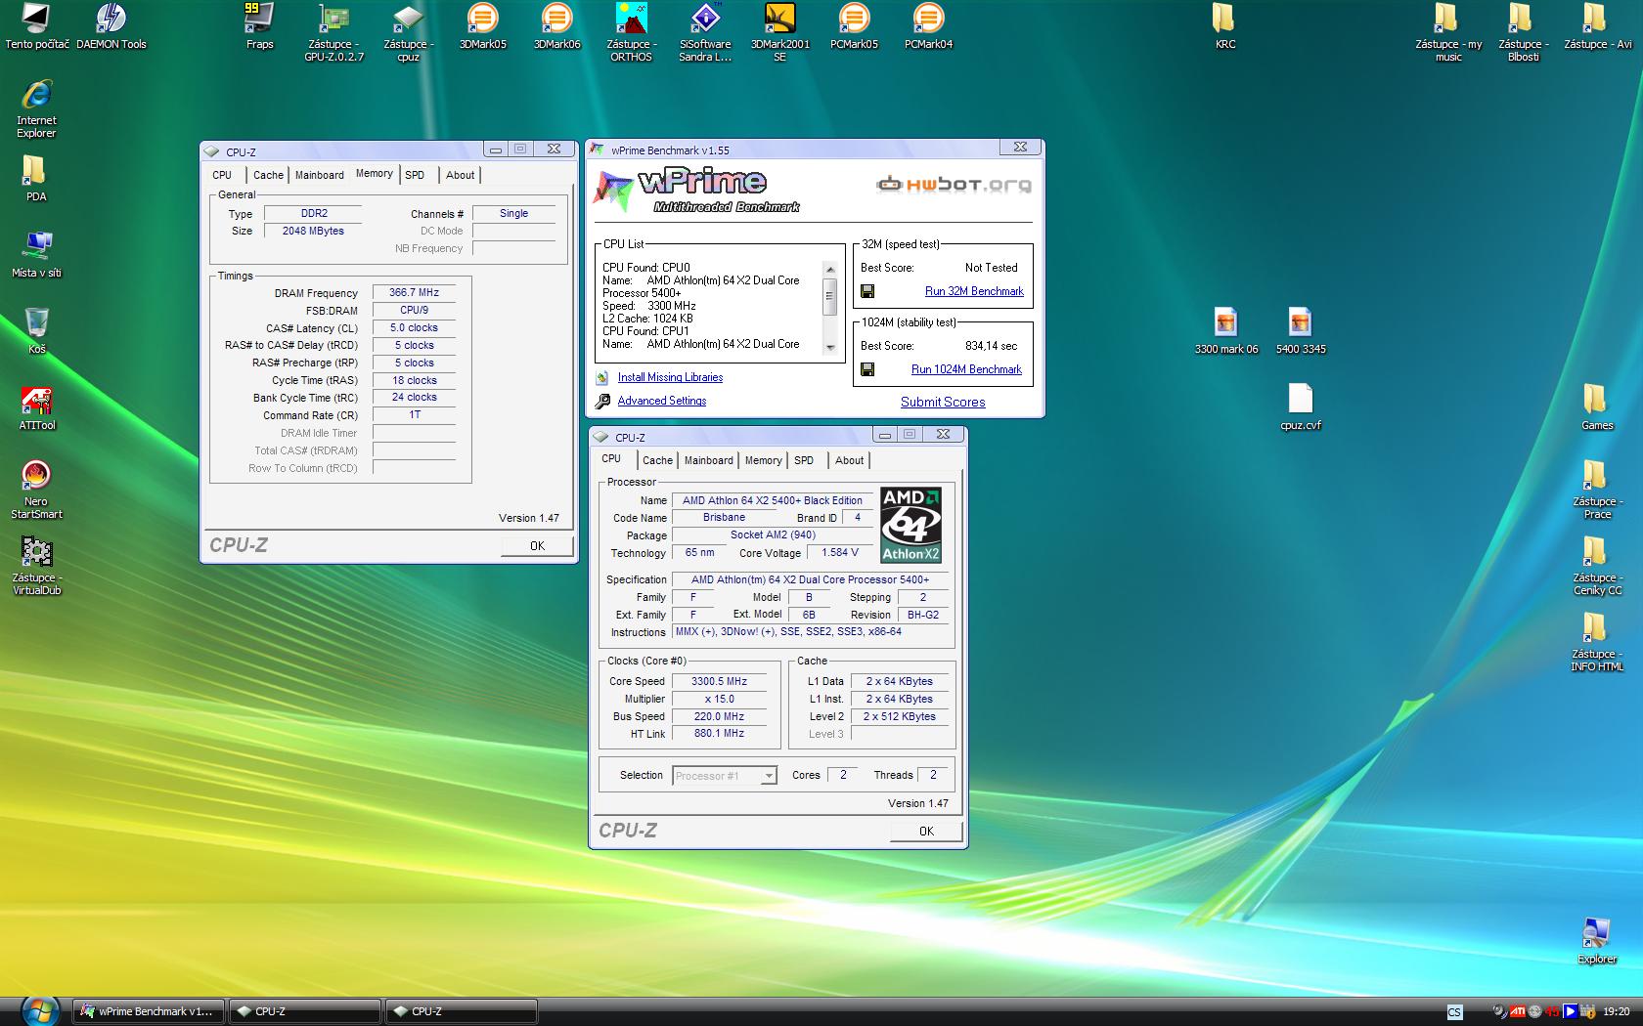Viewport: 1643px width, 1026px height.
Task: Switch to CPU tab in the Memory CPU-Z window
Action: (222, 175)
